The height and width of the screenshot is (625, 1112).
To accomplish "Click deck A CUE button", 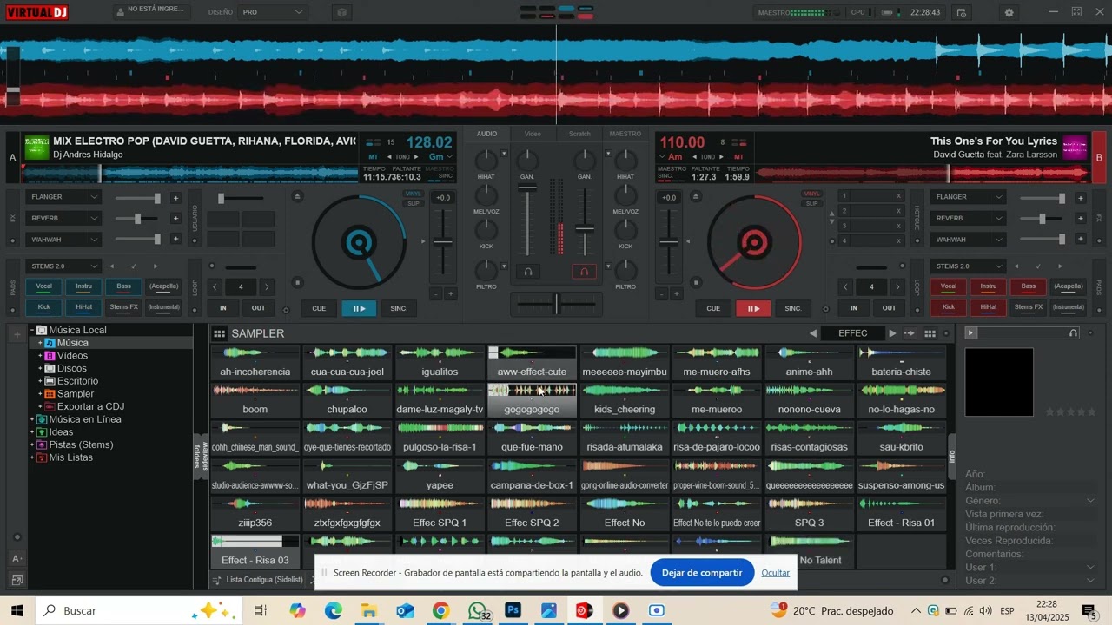I will click(319, 308).
